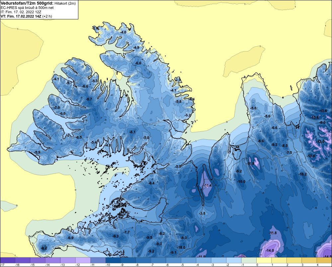This screenshot has width=332, height=267.
Task: Click the 'VT: Fim. 17.02.2022 14Z' valid time line
Action: (21, 16)
